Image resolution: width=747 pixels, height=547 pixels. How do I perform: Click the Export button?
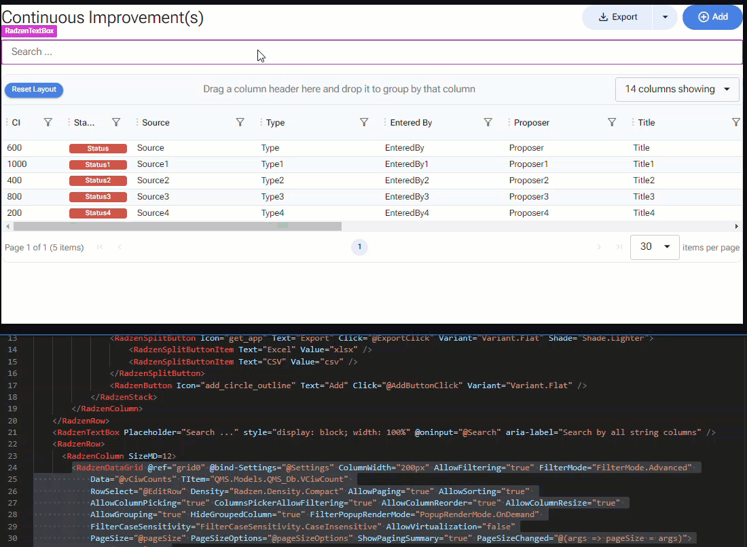617,17
